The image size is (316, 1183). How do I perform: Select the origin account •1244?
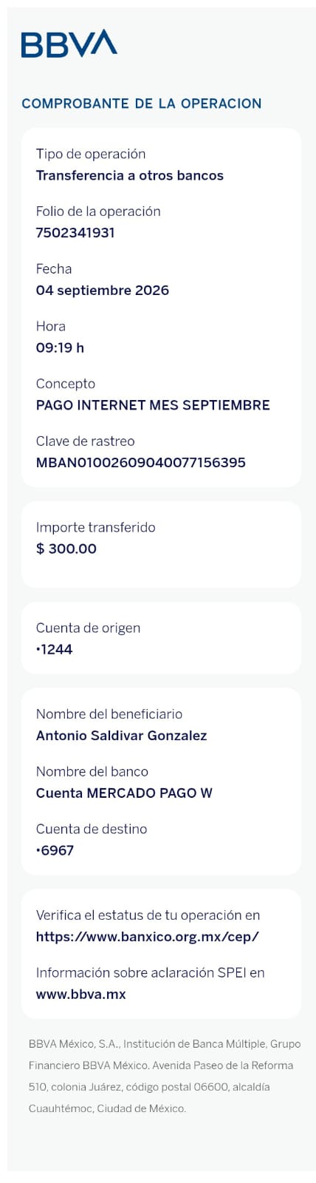[55, 650]
